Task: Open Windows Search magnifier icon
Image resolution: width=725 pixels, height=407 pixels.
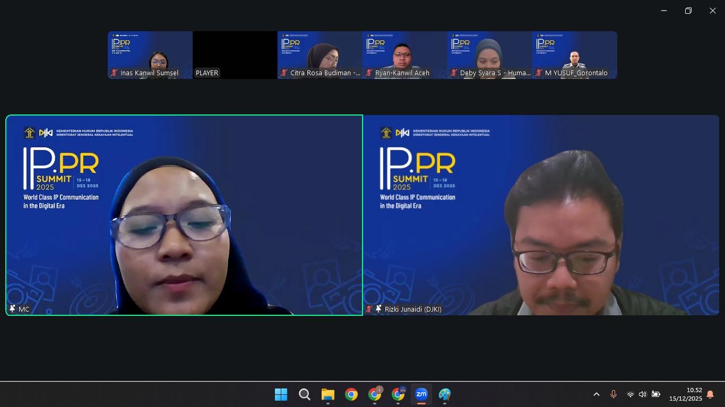Action: point(304,394)
